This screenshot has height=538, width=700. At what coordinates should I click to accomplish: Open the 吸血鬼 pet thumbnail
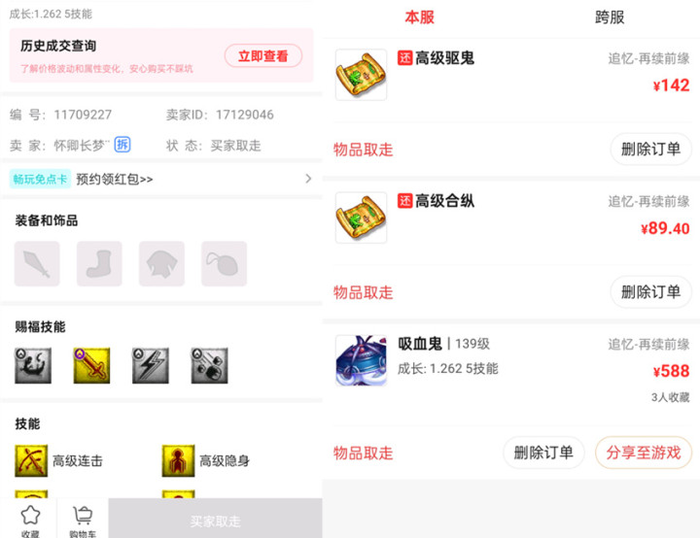pyautogui.click(x=361, y=360)
